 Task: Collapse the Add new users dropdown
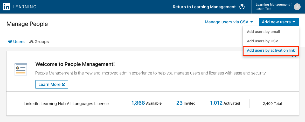[279, 22]
